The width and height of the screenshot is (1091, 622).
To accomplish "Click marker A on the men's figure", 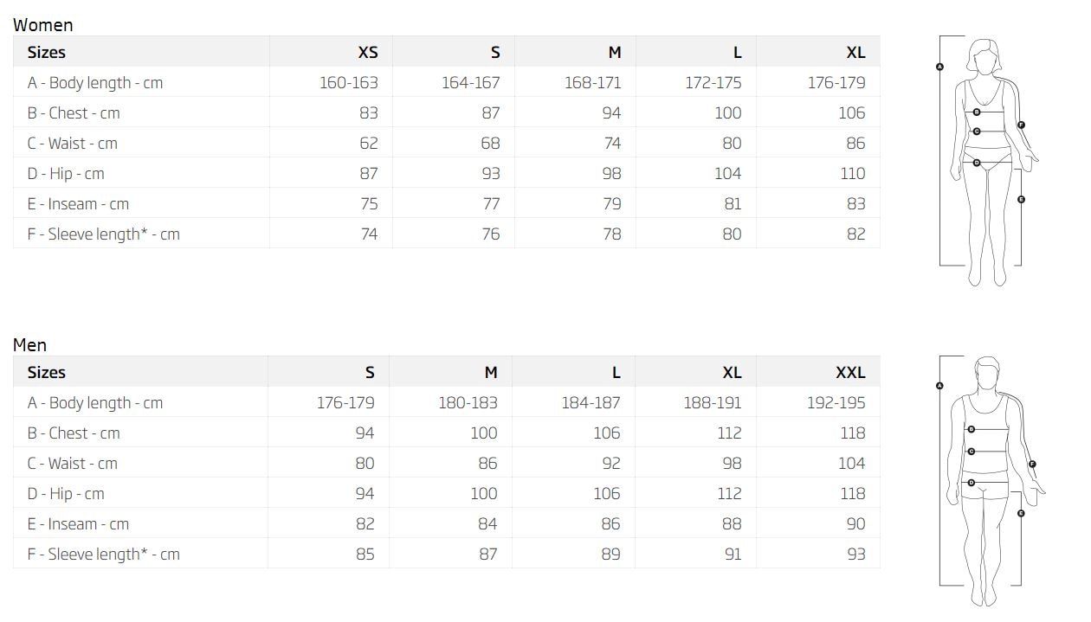I will [x=939, y=386].
